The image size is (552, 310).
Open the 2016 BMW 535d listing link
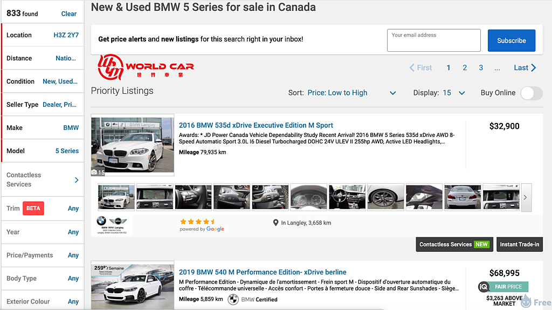coord(256,125)
